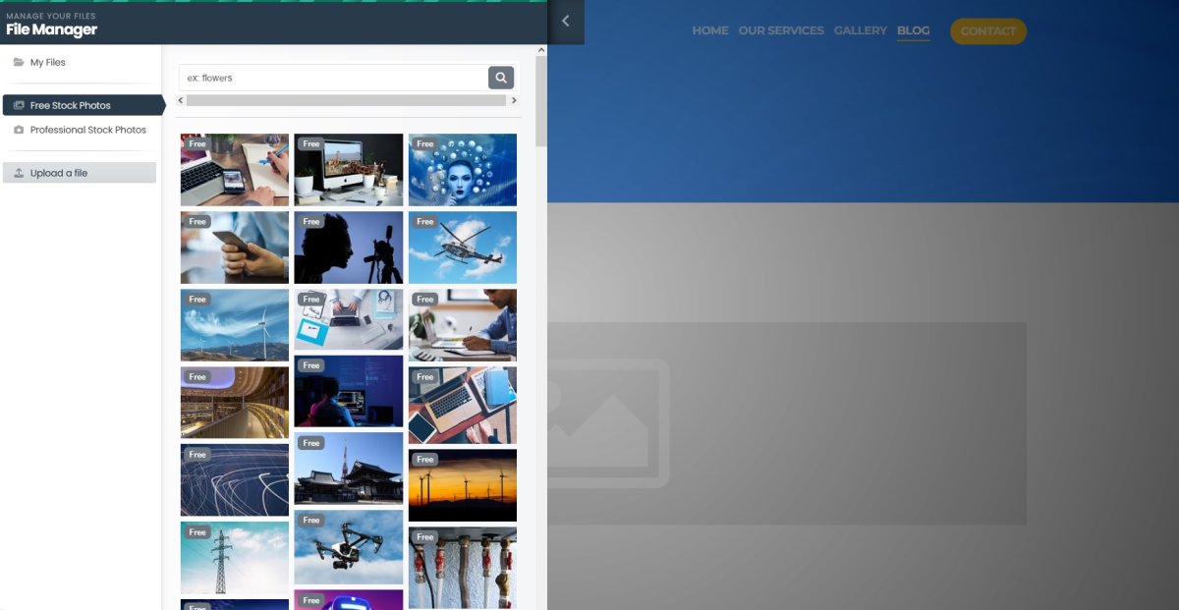Pick the library interior photo
Viewport: 1179px width, 610px height.
coord(234,403)
